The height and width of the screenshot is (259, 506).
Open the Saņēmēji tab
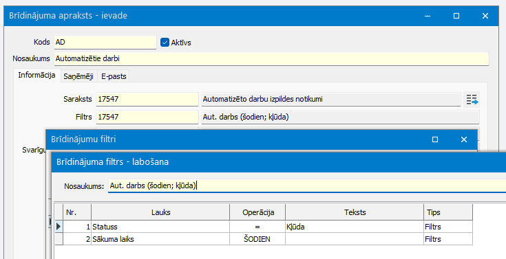coord(78,77)
